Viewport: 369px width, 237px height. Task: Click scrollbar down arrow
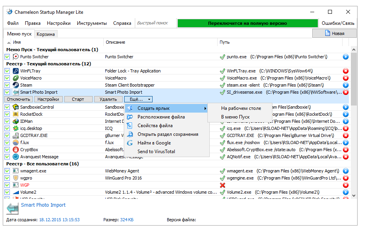[354, 195]
